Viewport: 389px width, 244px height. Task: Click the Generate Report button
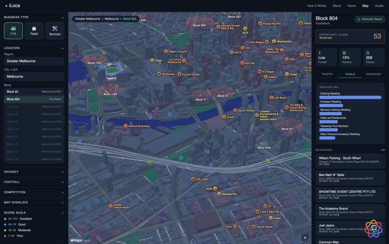[x=370, y=19]
